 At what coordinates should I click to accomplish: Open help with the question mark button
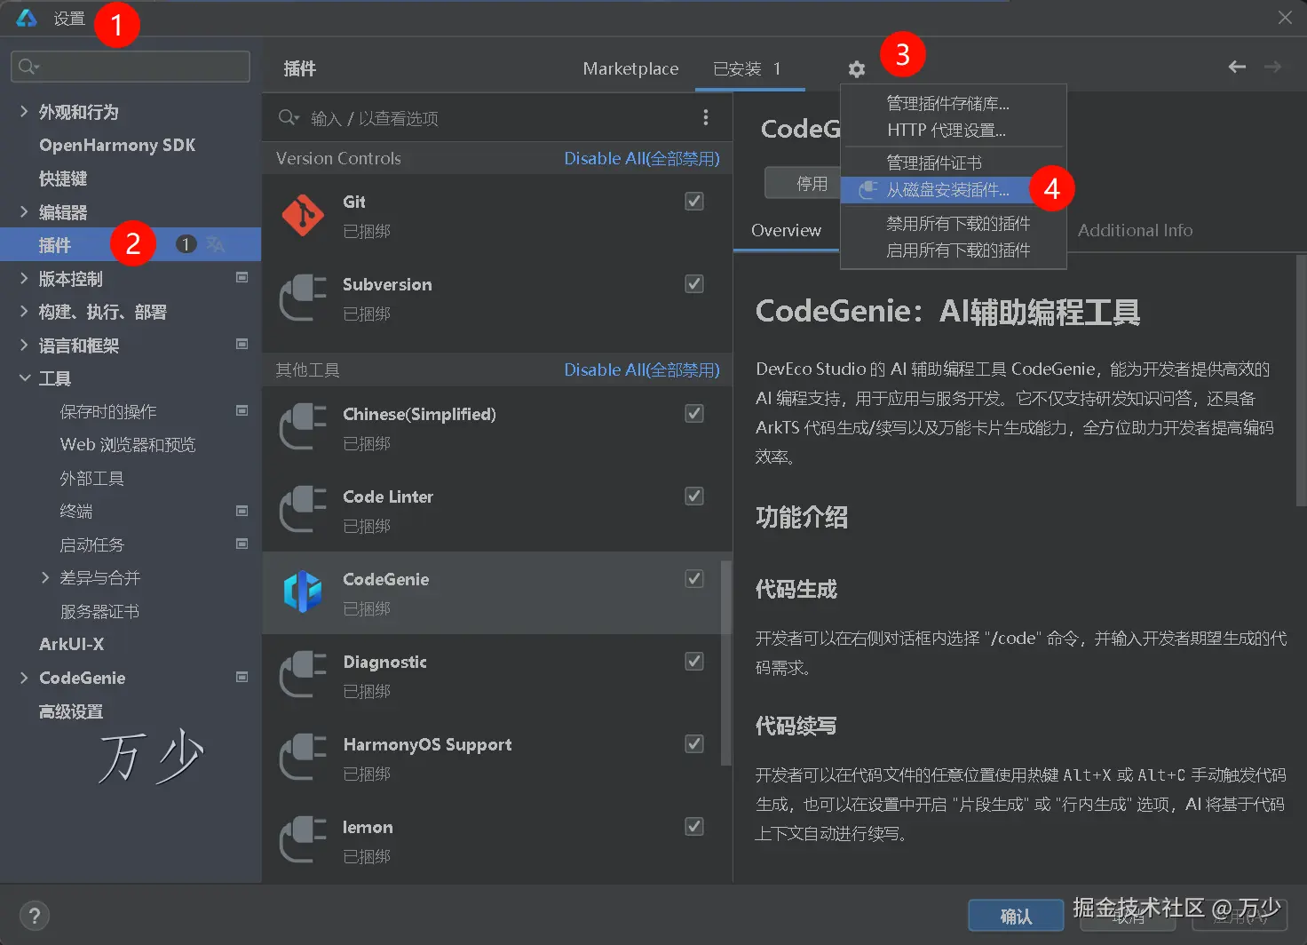coord(35,916)
